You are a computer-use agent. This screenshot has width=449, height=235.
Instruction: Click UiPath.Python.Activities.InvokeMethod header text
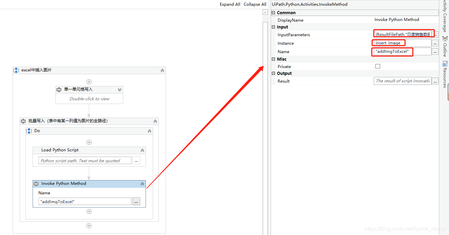[310, 4]
